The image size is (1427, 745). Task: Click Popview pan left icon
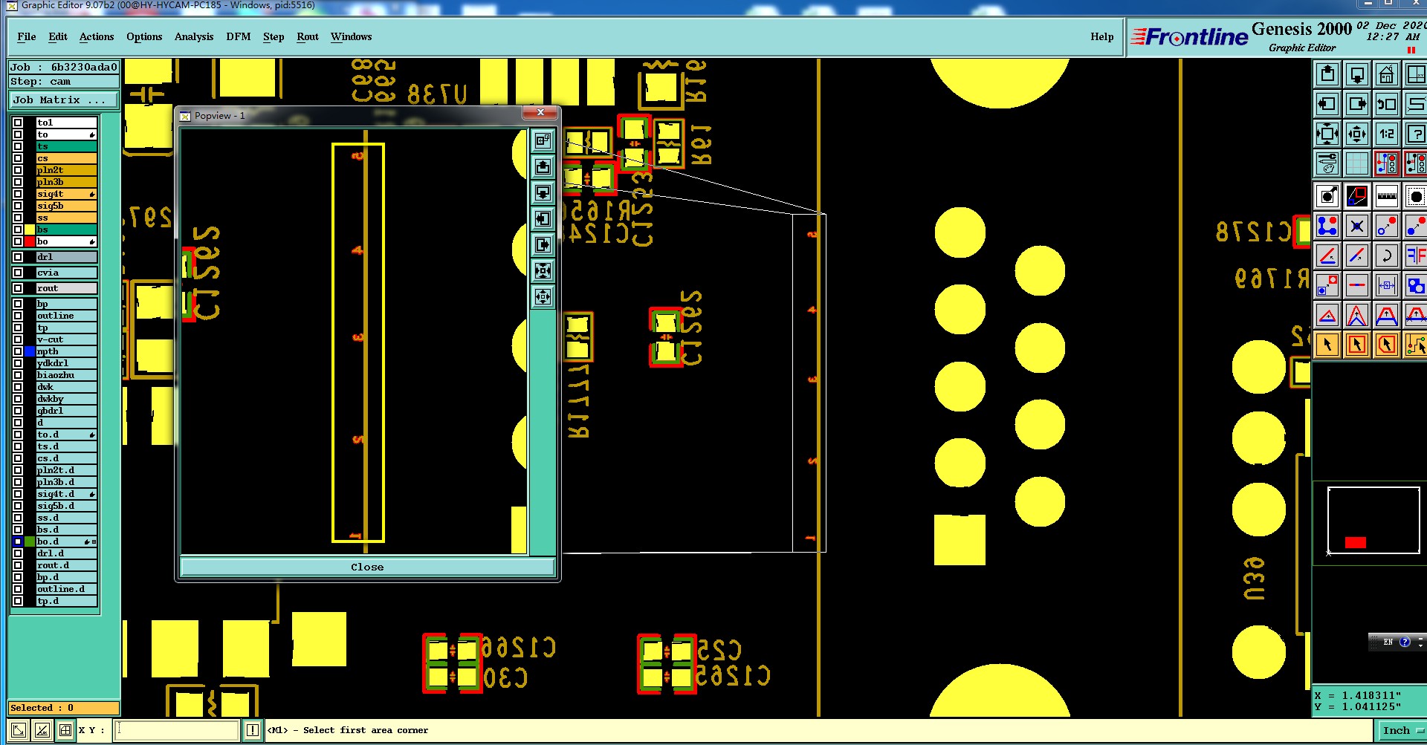(x=543, y=218)
